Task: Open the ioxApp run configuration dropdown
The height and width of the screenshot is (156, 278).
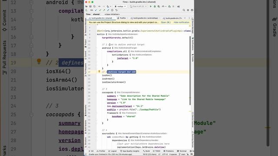Action: click(120, 6)
